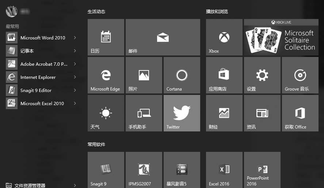Select Snagit 9 Editor in the most used list

36,90
